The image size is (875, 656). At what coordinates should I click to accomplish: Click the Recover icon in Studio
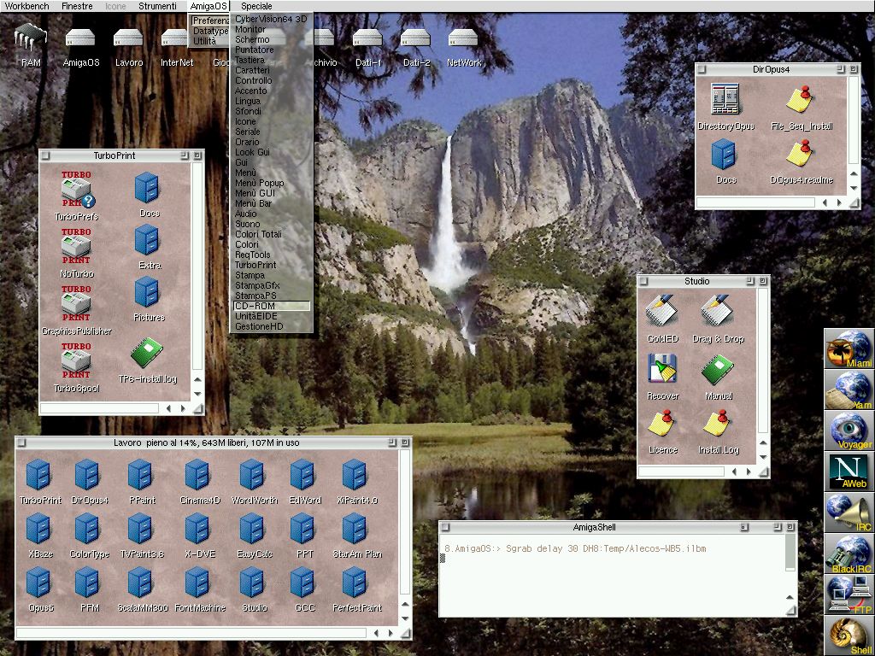tap(661, 371)
